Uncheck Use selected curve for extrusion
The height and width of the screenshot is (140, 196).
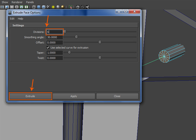coord(48,47)
